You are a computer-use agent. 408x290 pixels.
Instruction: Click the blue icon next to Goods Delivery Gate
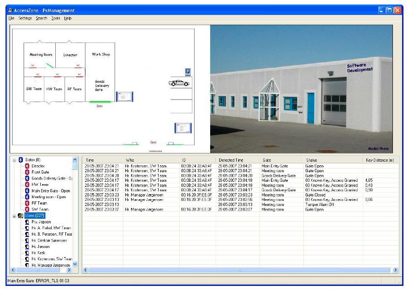(27, 179)
